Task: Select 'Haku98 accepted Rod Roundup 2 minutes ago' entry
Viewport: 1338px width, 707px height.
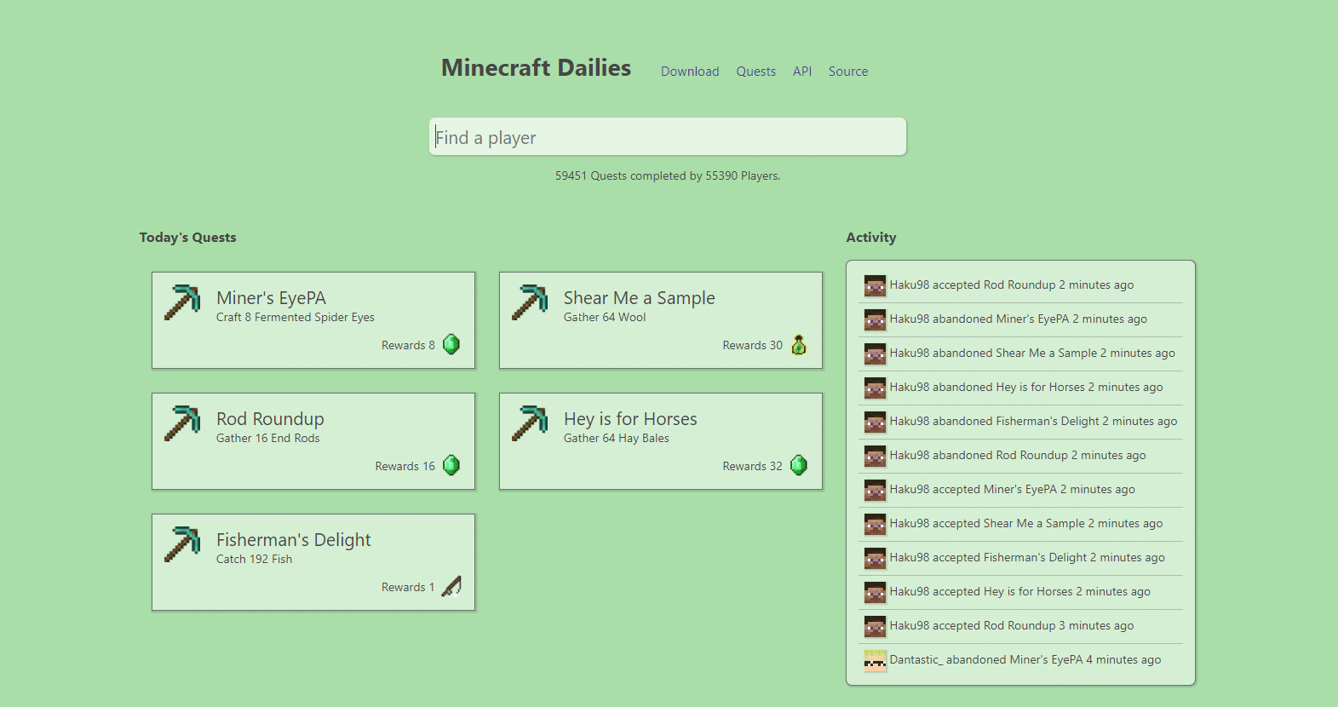Action: (x=1021, y=285)
